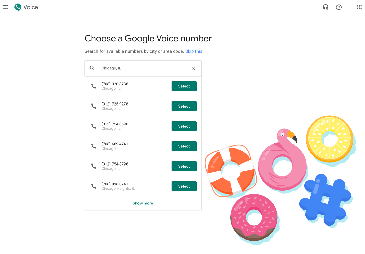365x254 pixels.
Task: Select the Chicago Heights number
Action: click(184, 186)
